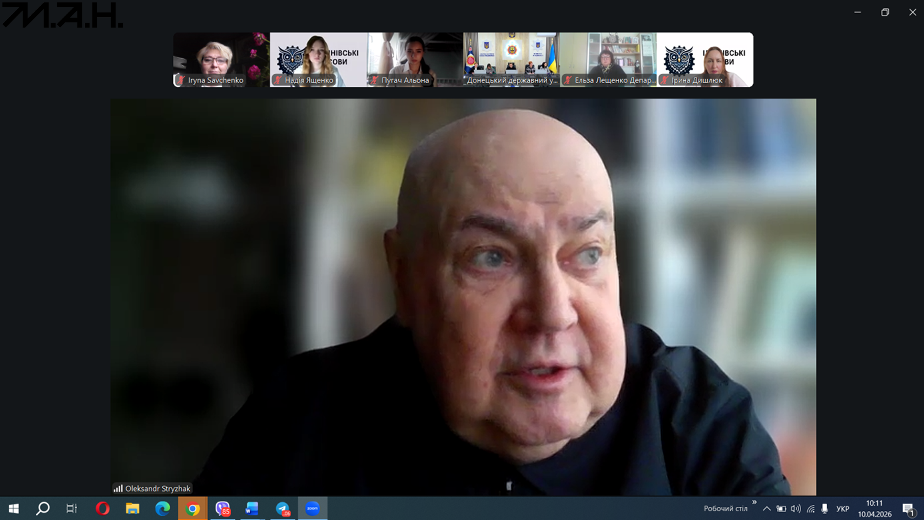
Task: Open Windows Start menu
Action: tap(14, 508)
